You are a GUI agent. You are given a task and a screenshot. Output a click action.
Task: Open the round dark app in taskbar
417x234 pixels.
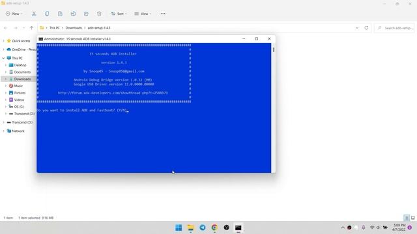tap(227, 227)
